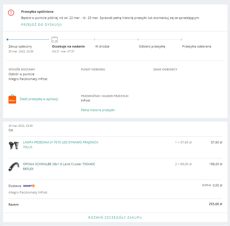Click the Przesyłka odebrana timeline dot

pos(181,39)
